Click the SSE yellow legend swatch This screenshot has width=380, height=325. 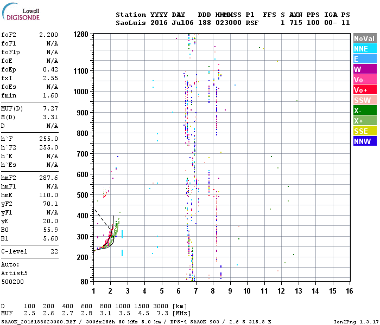365,131
